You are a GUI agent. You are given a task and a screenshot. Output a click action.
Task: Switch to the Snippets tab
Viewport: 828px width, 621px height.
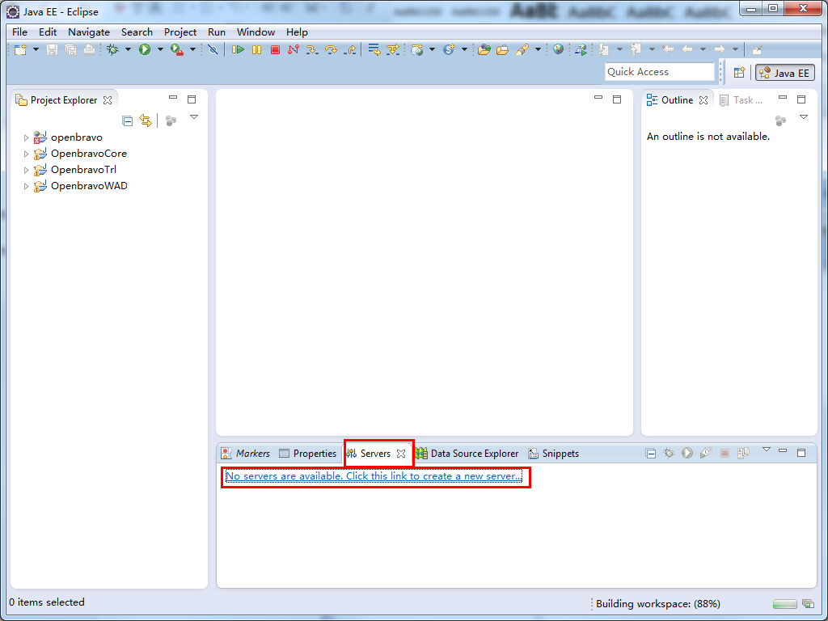pyautogui.click(x=553, y=454)
